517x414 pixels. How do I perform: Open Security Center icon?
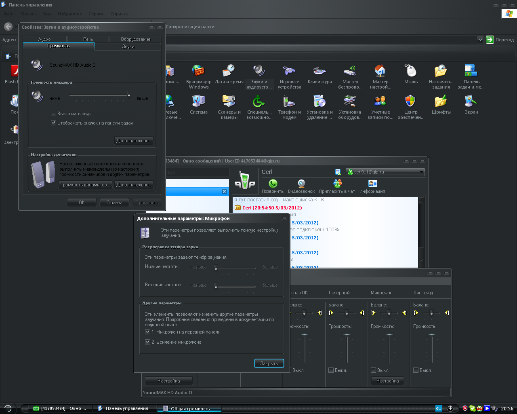411,107
